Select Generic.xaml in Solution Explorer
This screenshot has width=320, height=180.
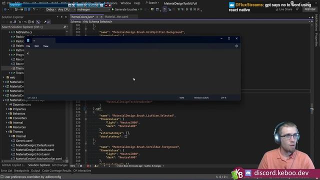[x=24, y=141]
